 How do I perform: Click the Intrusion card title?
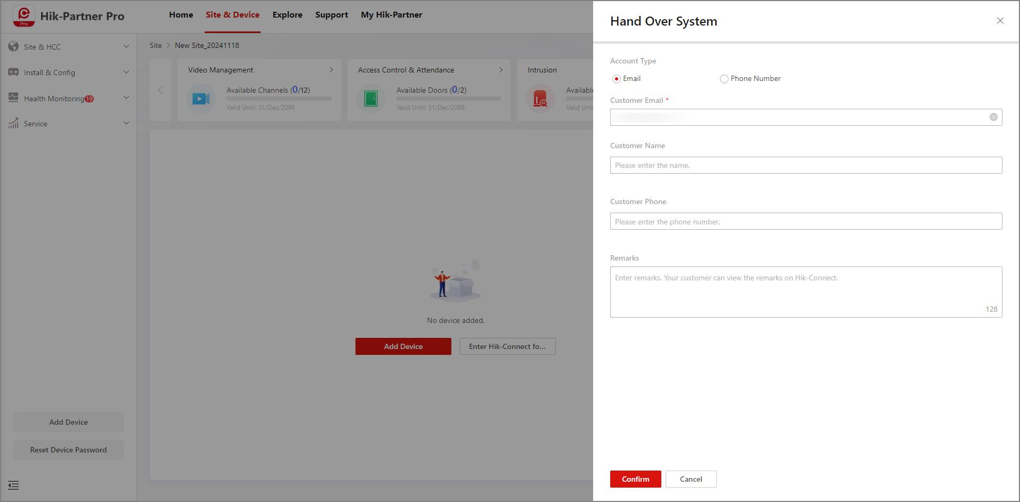pyautogui.click(x=542, y=70)
